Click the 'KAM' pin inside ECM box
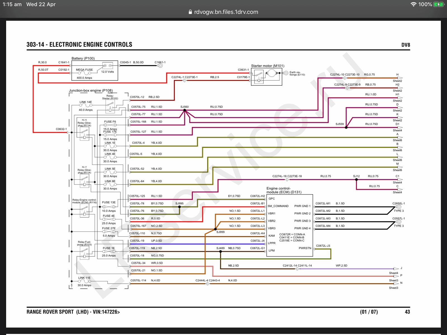The height and width of the screenshot is (335, 447). [x=272, y=236]
